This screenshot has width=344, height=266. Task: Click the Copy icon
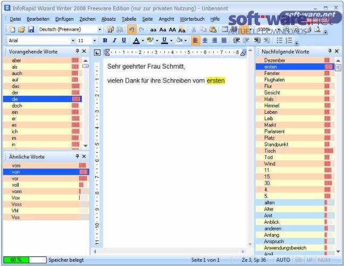(203, 29)
